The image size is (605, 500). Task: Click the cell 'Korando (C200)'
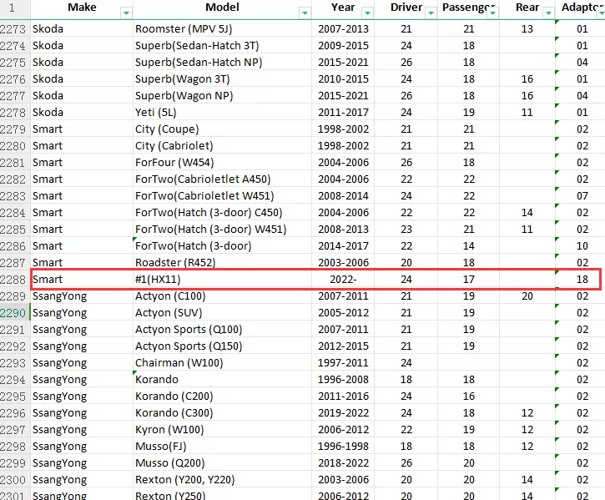[222, 396]
